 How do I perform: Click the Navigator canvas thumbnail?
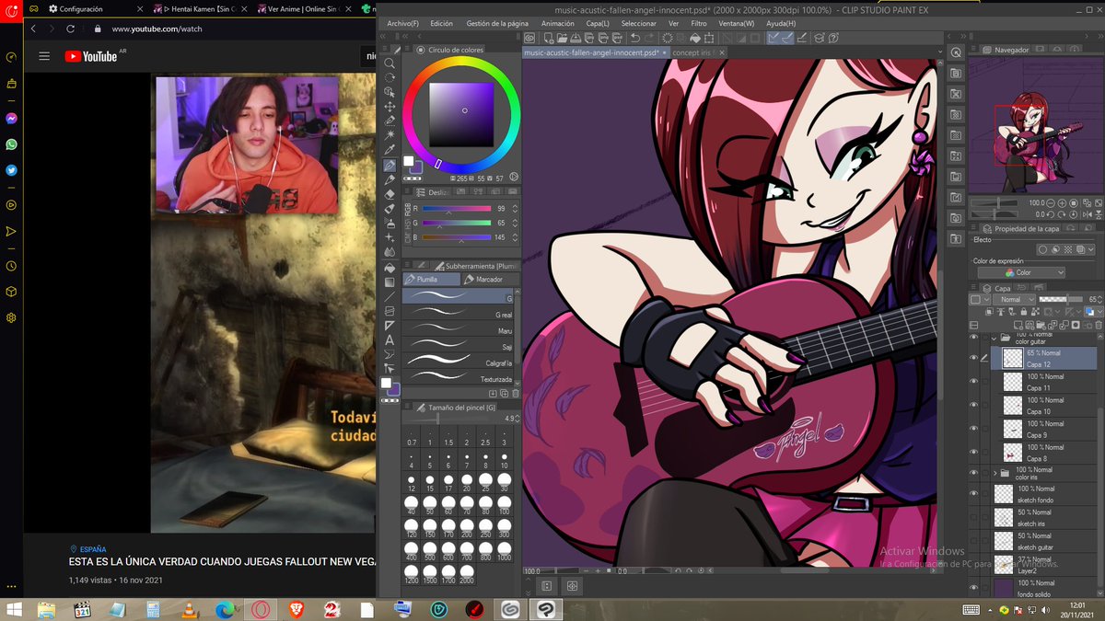[1035, 126]
